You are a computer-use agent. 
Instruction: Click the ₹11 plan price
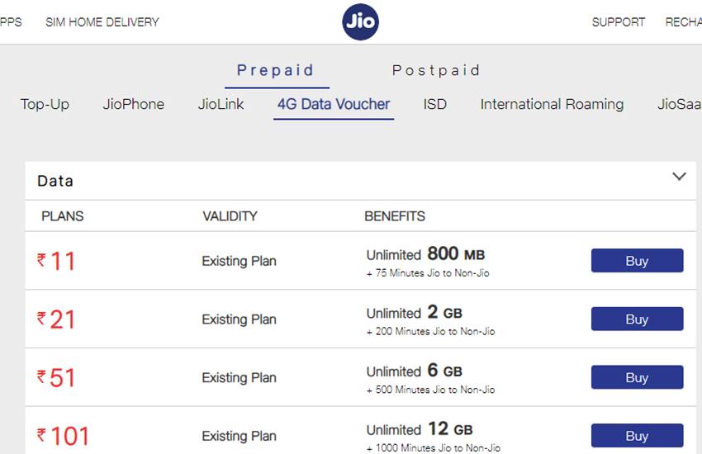click(x=56, y=261)
